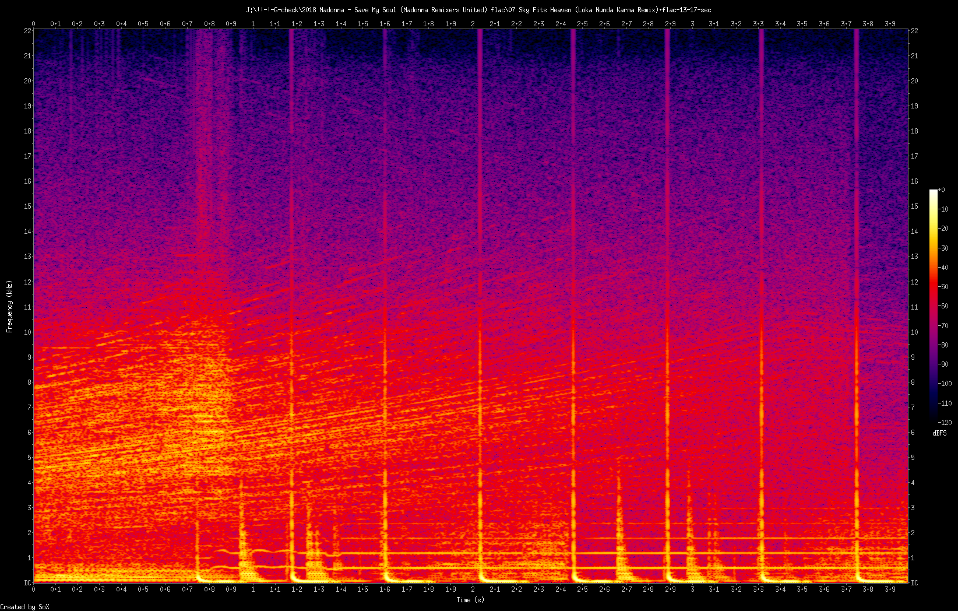Click the '19' tick on the left frequency axis

(x=27, y=106)
